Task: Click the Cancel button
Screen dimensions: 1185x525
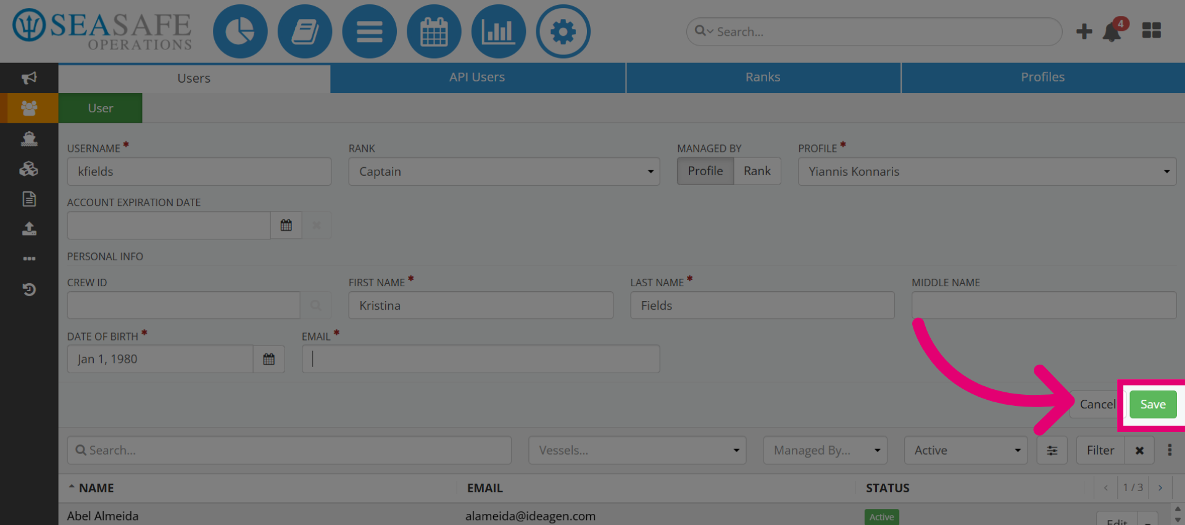Action: coord(1097,405)
